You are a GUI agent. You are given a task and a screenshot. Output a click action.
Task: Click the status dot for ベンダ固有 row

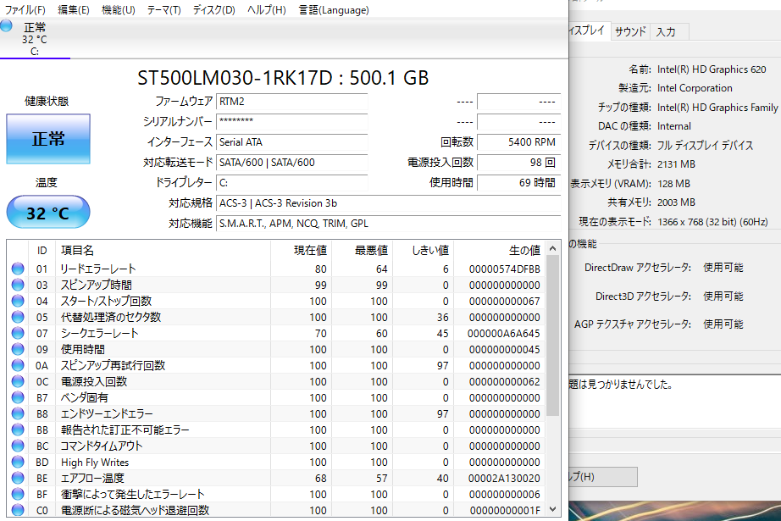[18, 397]
